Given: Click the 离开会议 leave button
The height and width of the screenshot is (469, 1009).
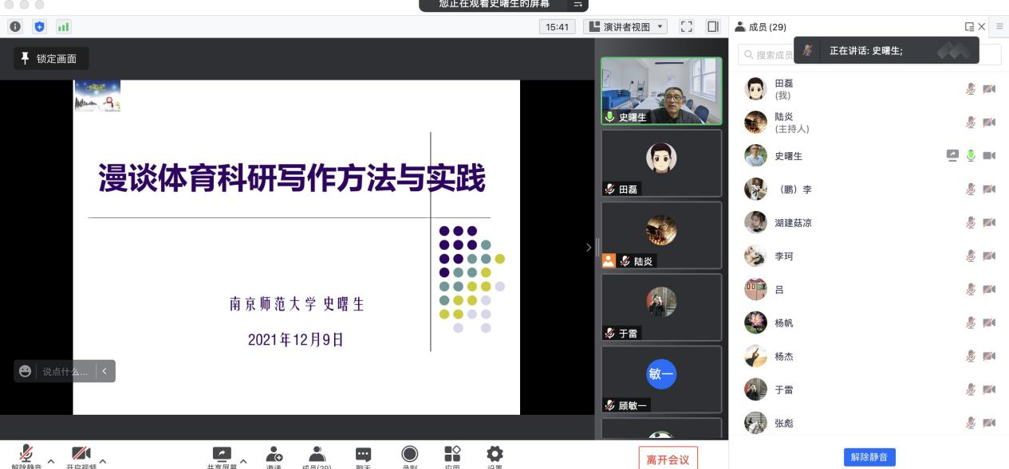Looking at the screenshot, I should click(668, 459).
